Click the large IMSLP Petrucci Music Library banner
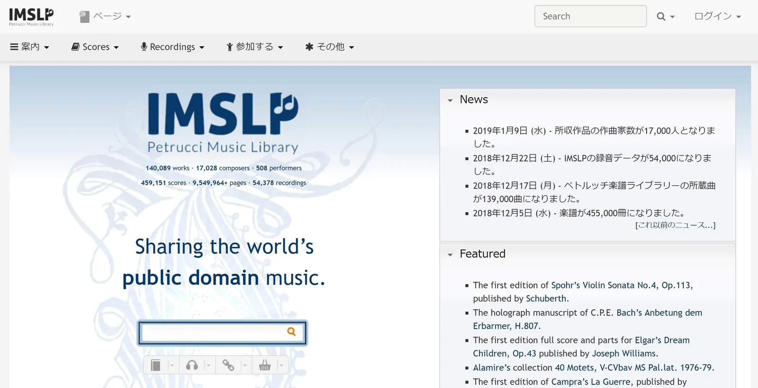Viewport: 758px width, 388px height. (x=223, y=123)
